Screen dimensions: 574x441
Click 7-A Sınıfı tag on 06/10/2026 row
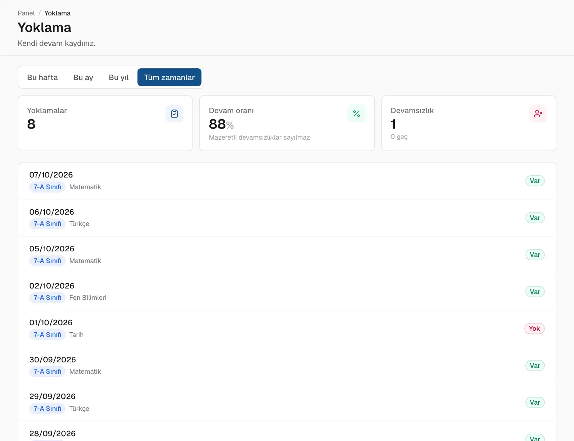47,224
